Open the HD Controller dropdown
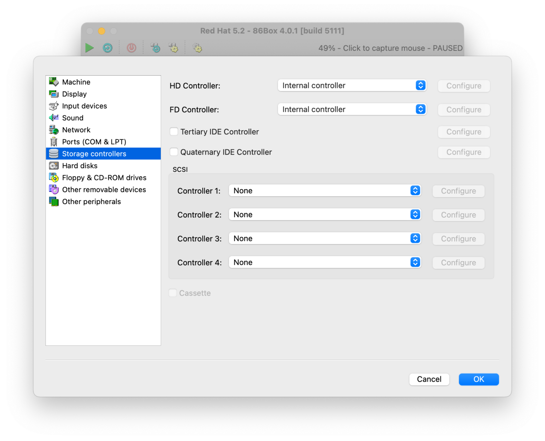The width and height of the screenshot is (545, 441). pyautogui.click(x=352, y=86)
